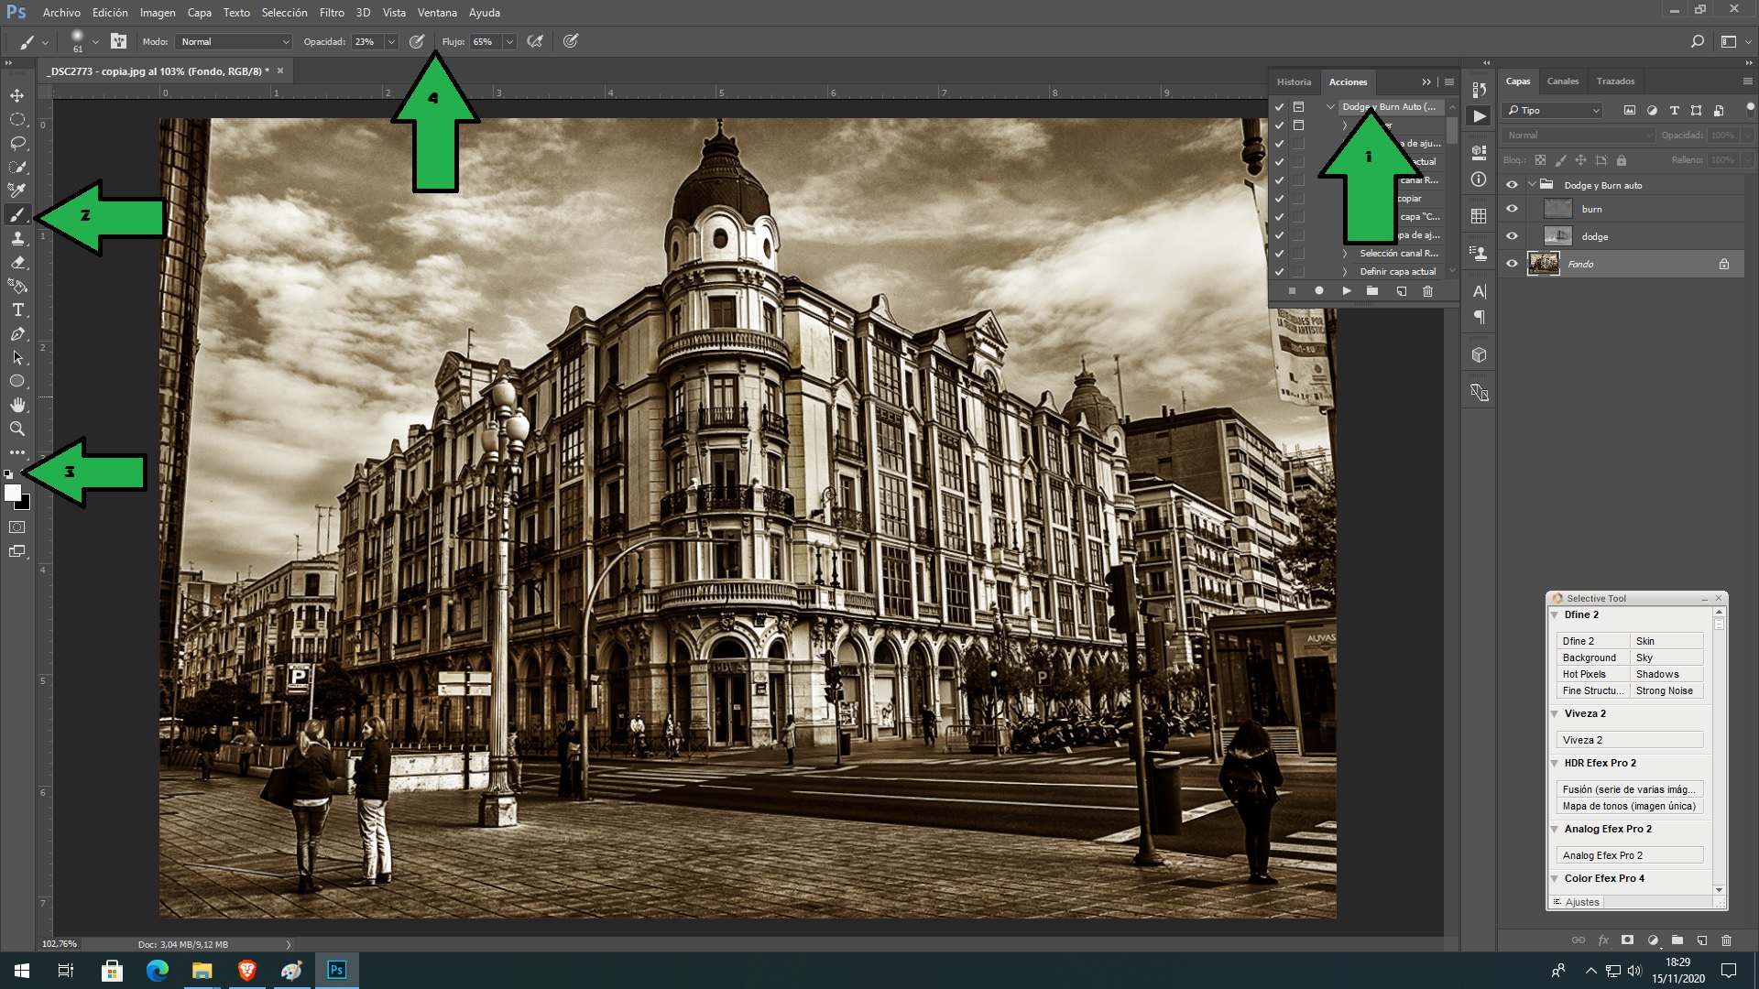Select the Zoom tool
Screen dimensions: 1759x989
tap(17, 429)
